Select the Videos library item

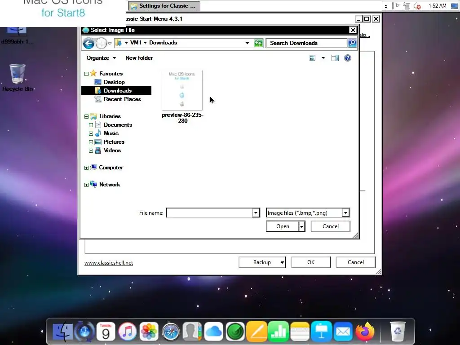(112, 150)
